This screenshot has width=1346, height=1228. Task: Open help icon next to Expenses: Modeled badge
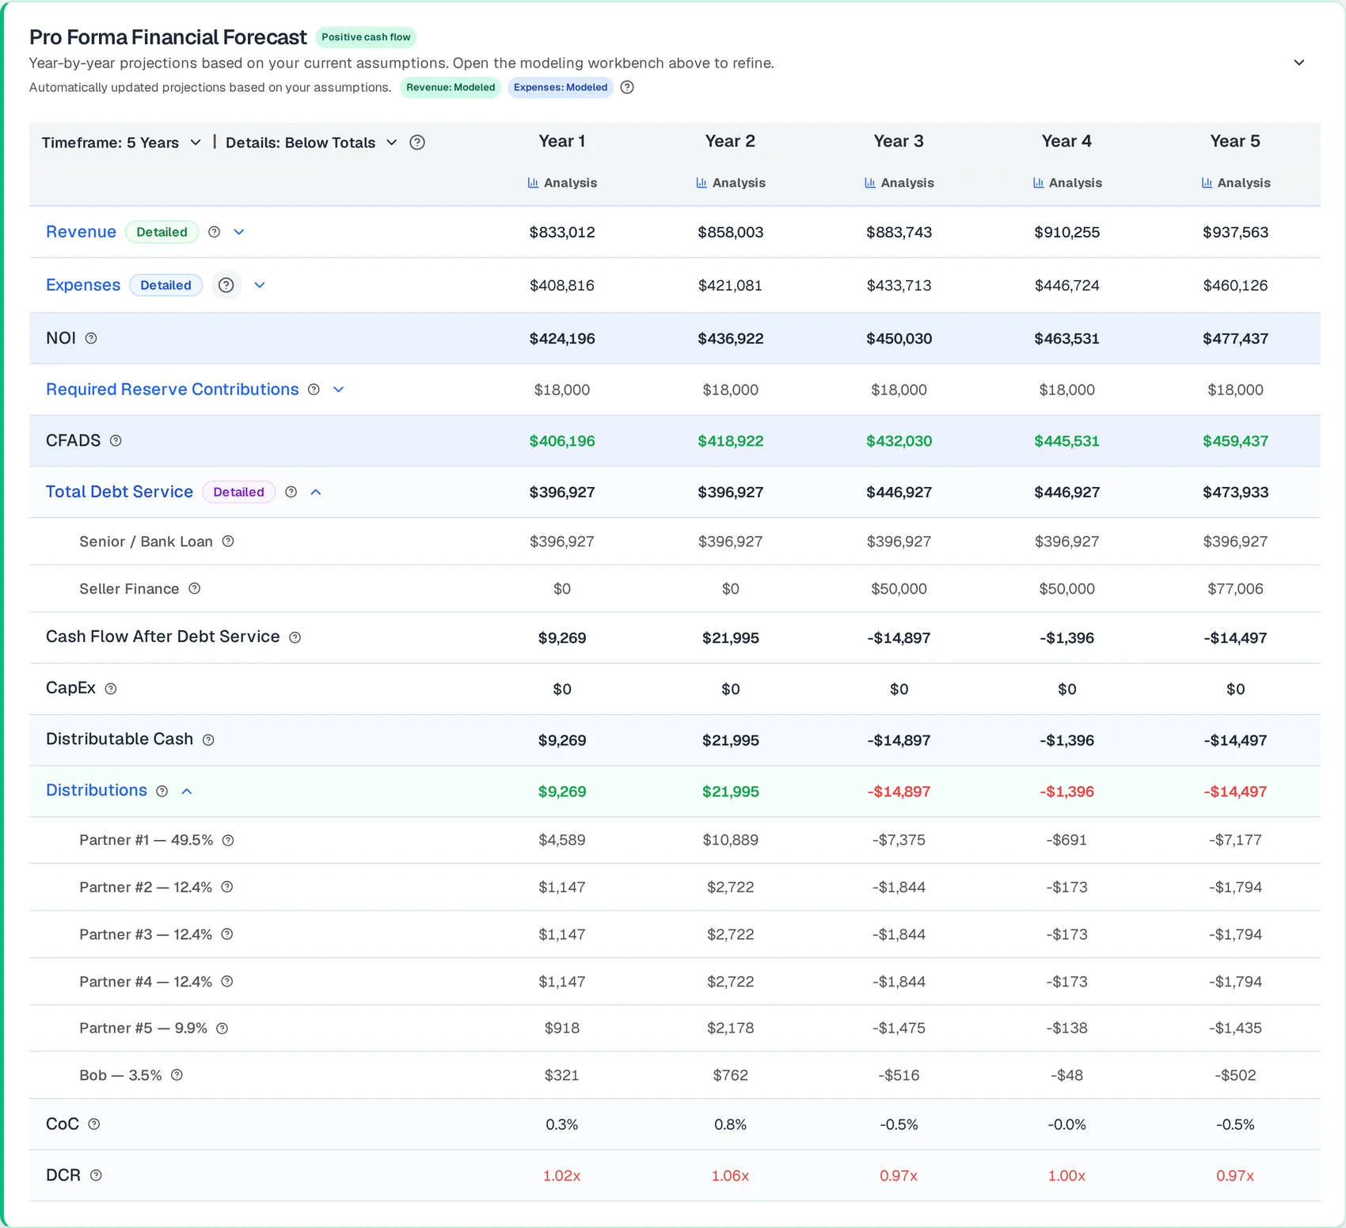[627, 87]
